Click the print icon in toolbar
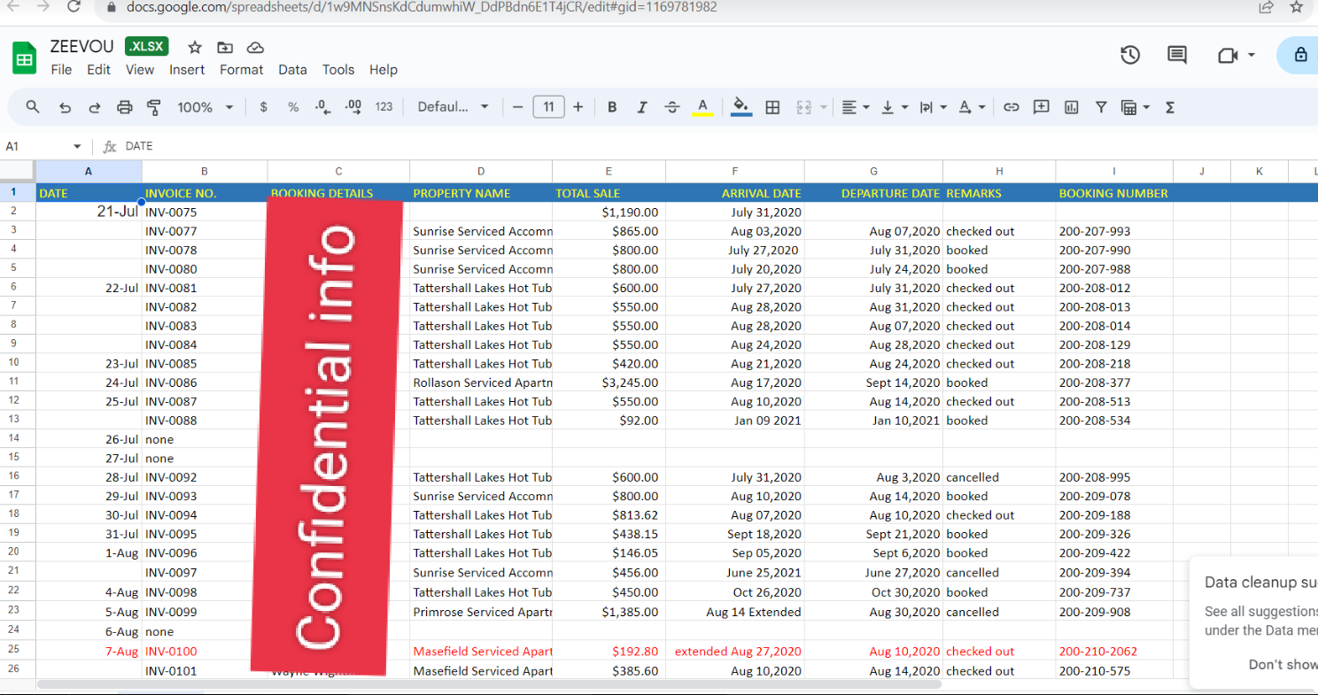Image resolution: width=1318 pixels, height=695 pixels. point(125,107)
